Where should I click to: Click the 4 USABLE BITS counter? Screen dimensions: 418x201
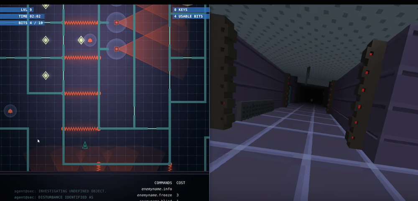point(191,17)
